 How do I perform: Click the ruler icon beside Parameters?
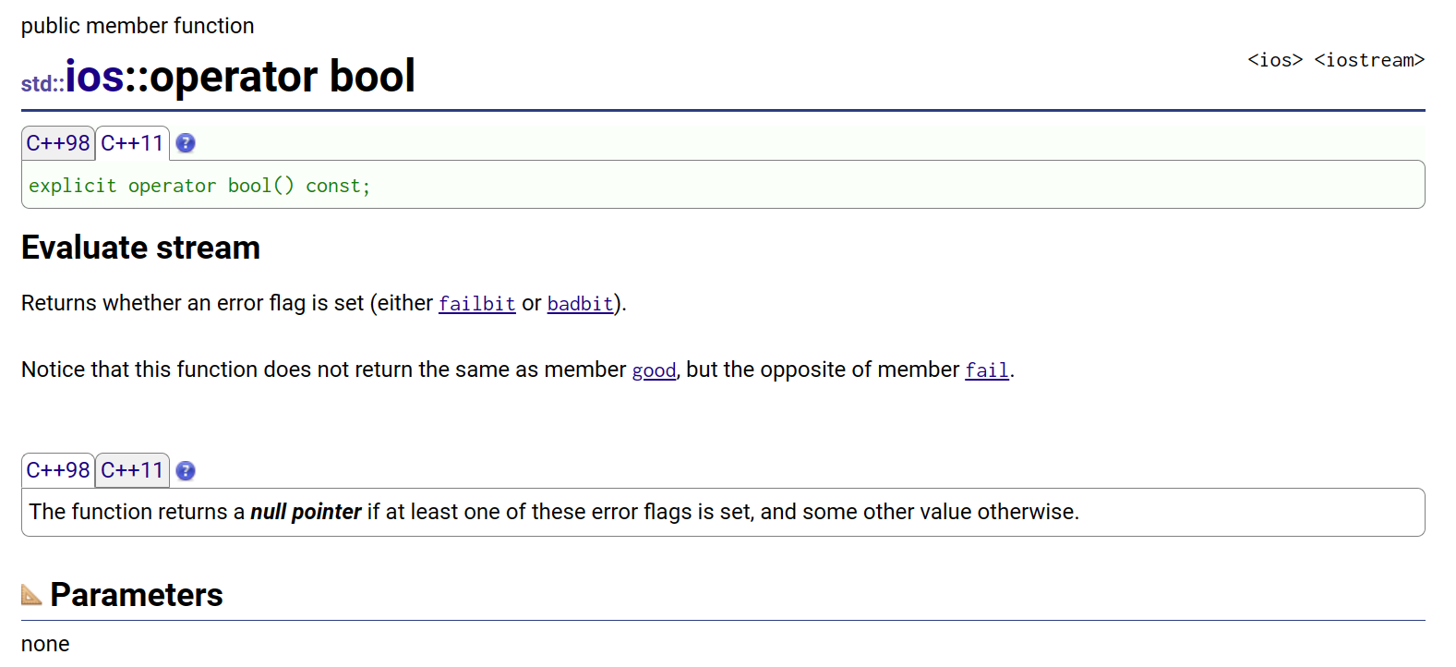pos(31,594)
